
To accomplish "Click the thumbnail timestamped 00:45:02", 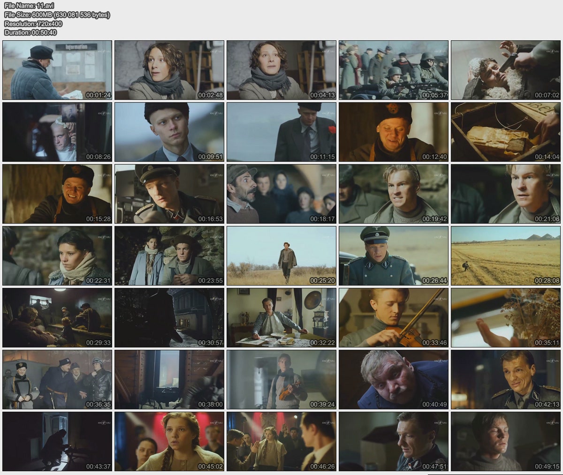I will tap(169, 441).
